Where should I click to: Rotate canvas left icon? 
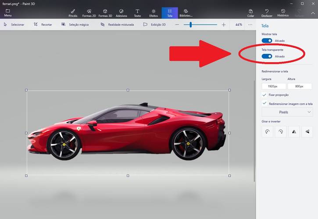[267, 131]
